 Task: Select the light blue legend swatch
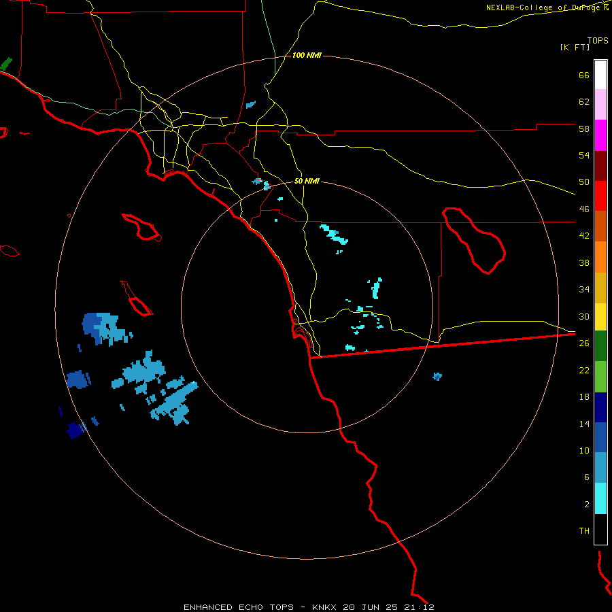(x=600, y=468)
